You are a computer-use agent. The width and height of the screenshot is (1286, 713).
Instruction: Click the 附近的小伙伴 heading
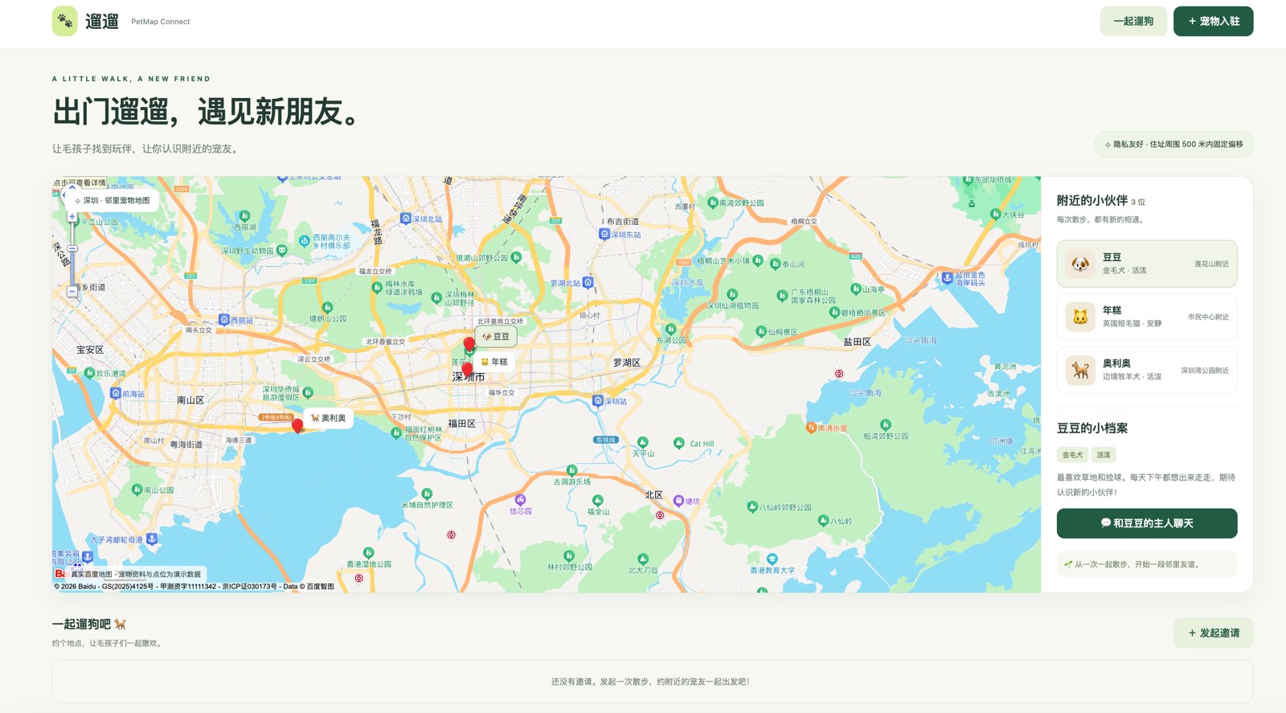click(1091, 200)
